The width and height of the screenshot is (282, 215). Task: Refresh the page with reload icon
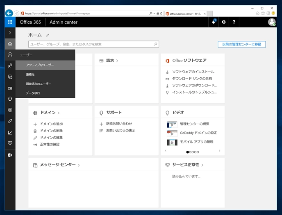(x=161, y=13)
